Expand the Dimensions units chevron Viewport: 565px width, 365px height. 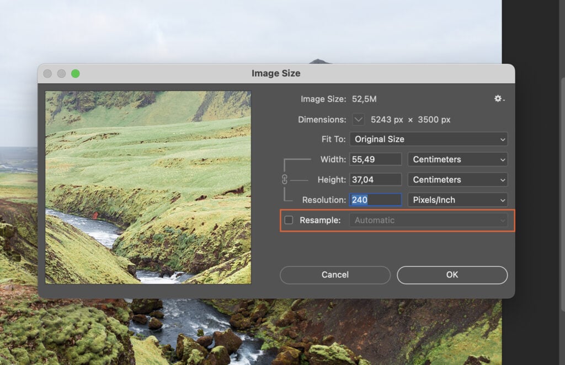click(359, 119)
